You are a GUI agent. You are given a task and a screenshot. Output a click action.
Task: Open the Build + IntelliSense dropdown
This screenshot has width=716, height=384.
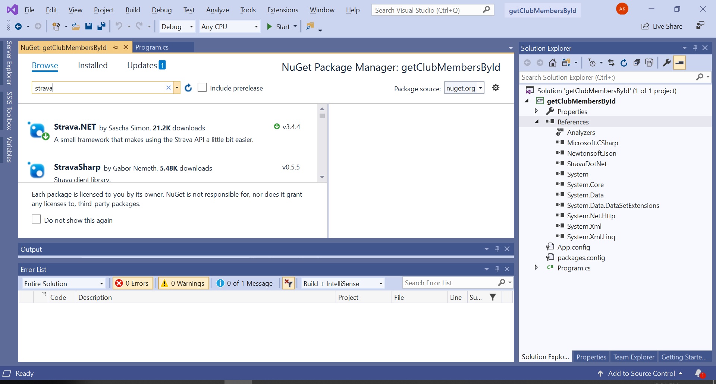tap(343, 283)
